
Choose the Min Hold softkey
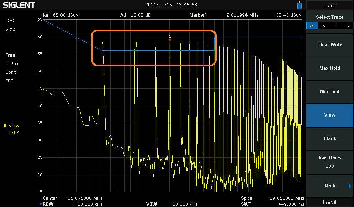coord(329,91)
